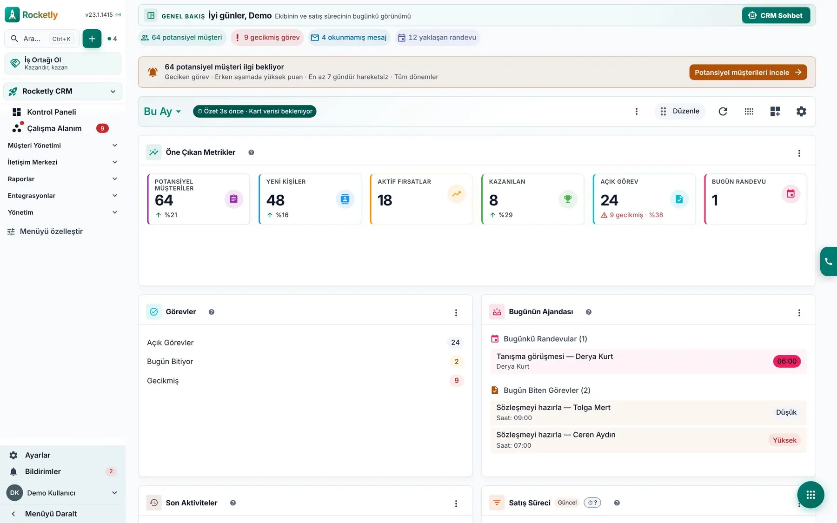
Task: Open the Bu Ay period dropdown
Action: pyautogui.click(x=162, y=111)
